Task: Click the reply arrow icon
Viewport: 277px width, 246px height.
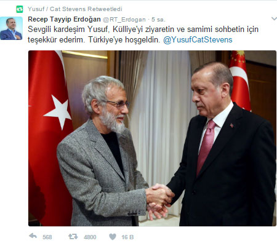Action: pos(33,236)
